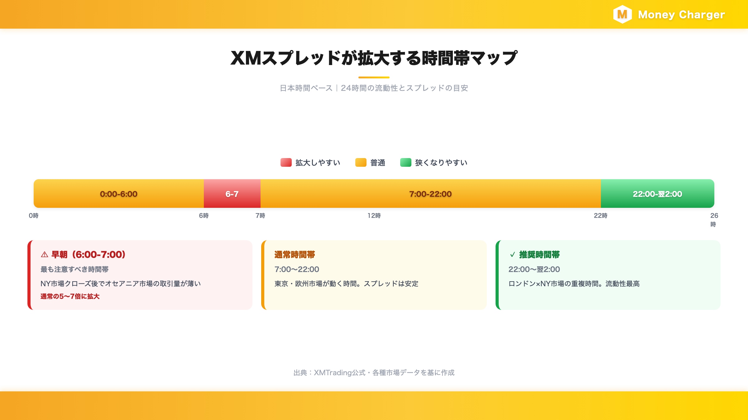
Task: Click the Money Charger brand text
Action: pos(681,15)
